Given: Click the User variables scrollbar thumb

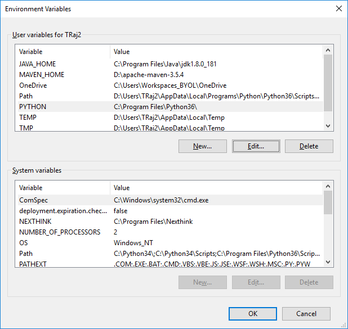Looking at the screenshot, I should coord(328,83).
